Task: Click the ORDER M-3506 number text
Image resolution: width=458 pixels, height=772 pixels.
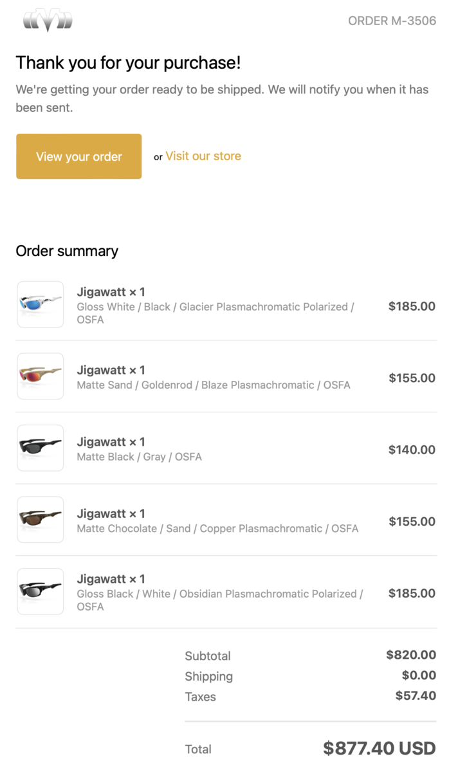Action: click(x=392, y=21)
